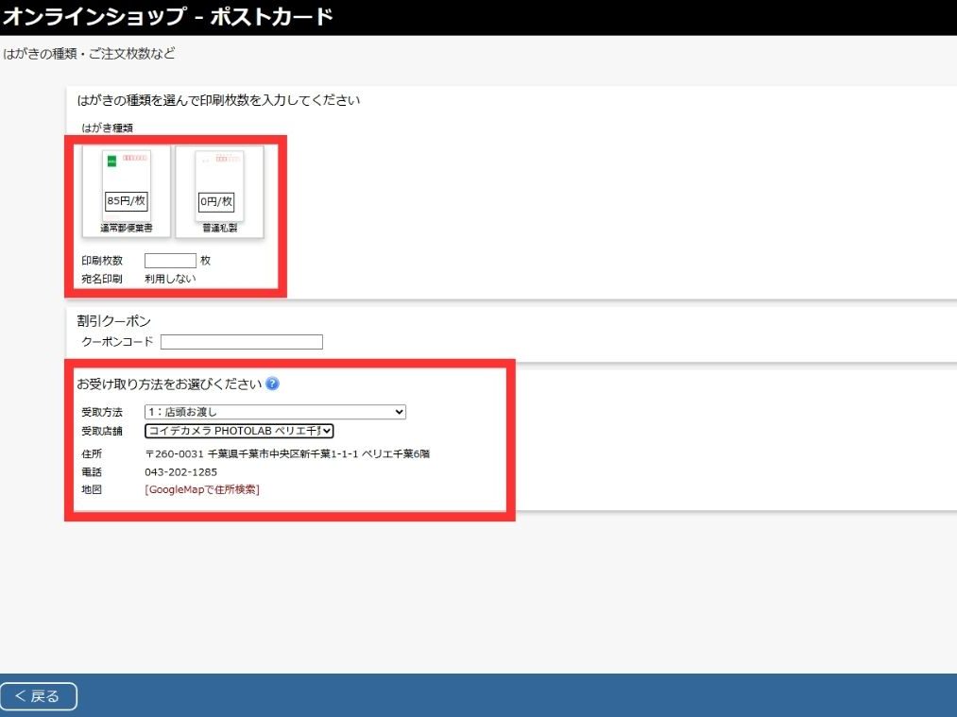Open the 受取方法 dropdown
This screenshot has height=717, width=957.
tap(275, 412)
